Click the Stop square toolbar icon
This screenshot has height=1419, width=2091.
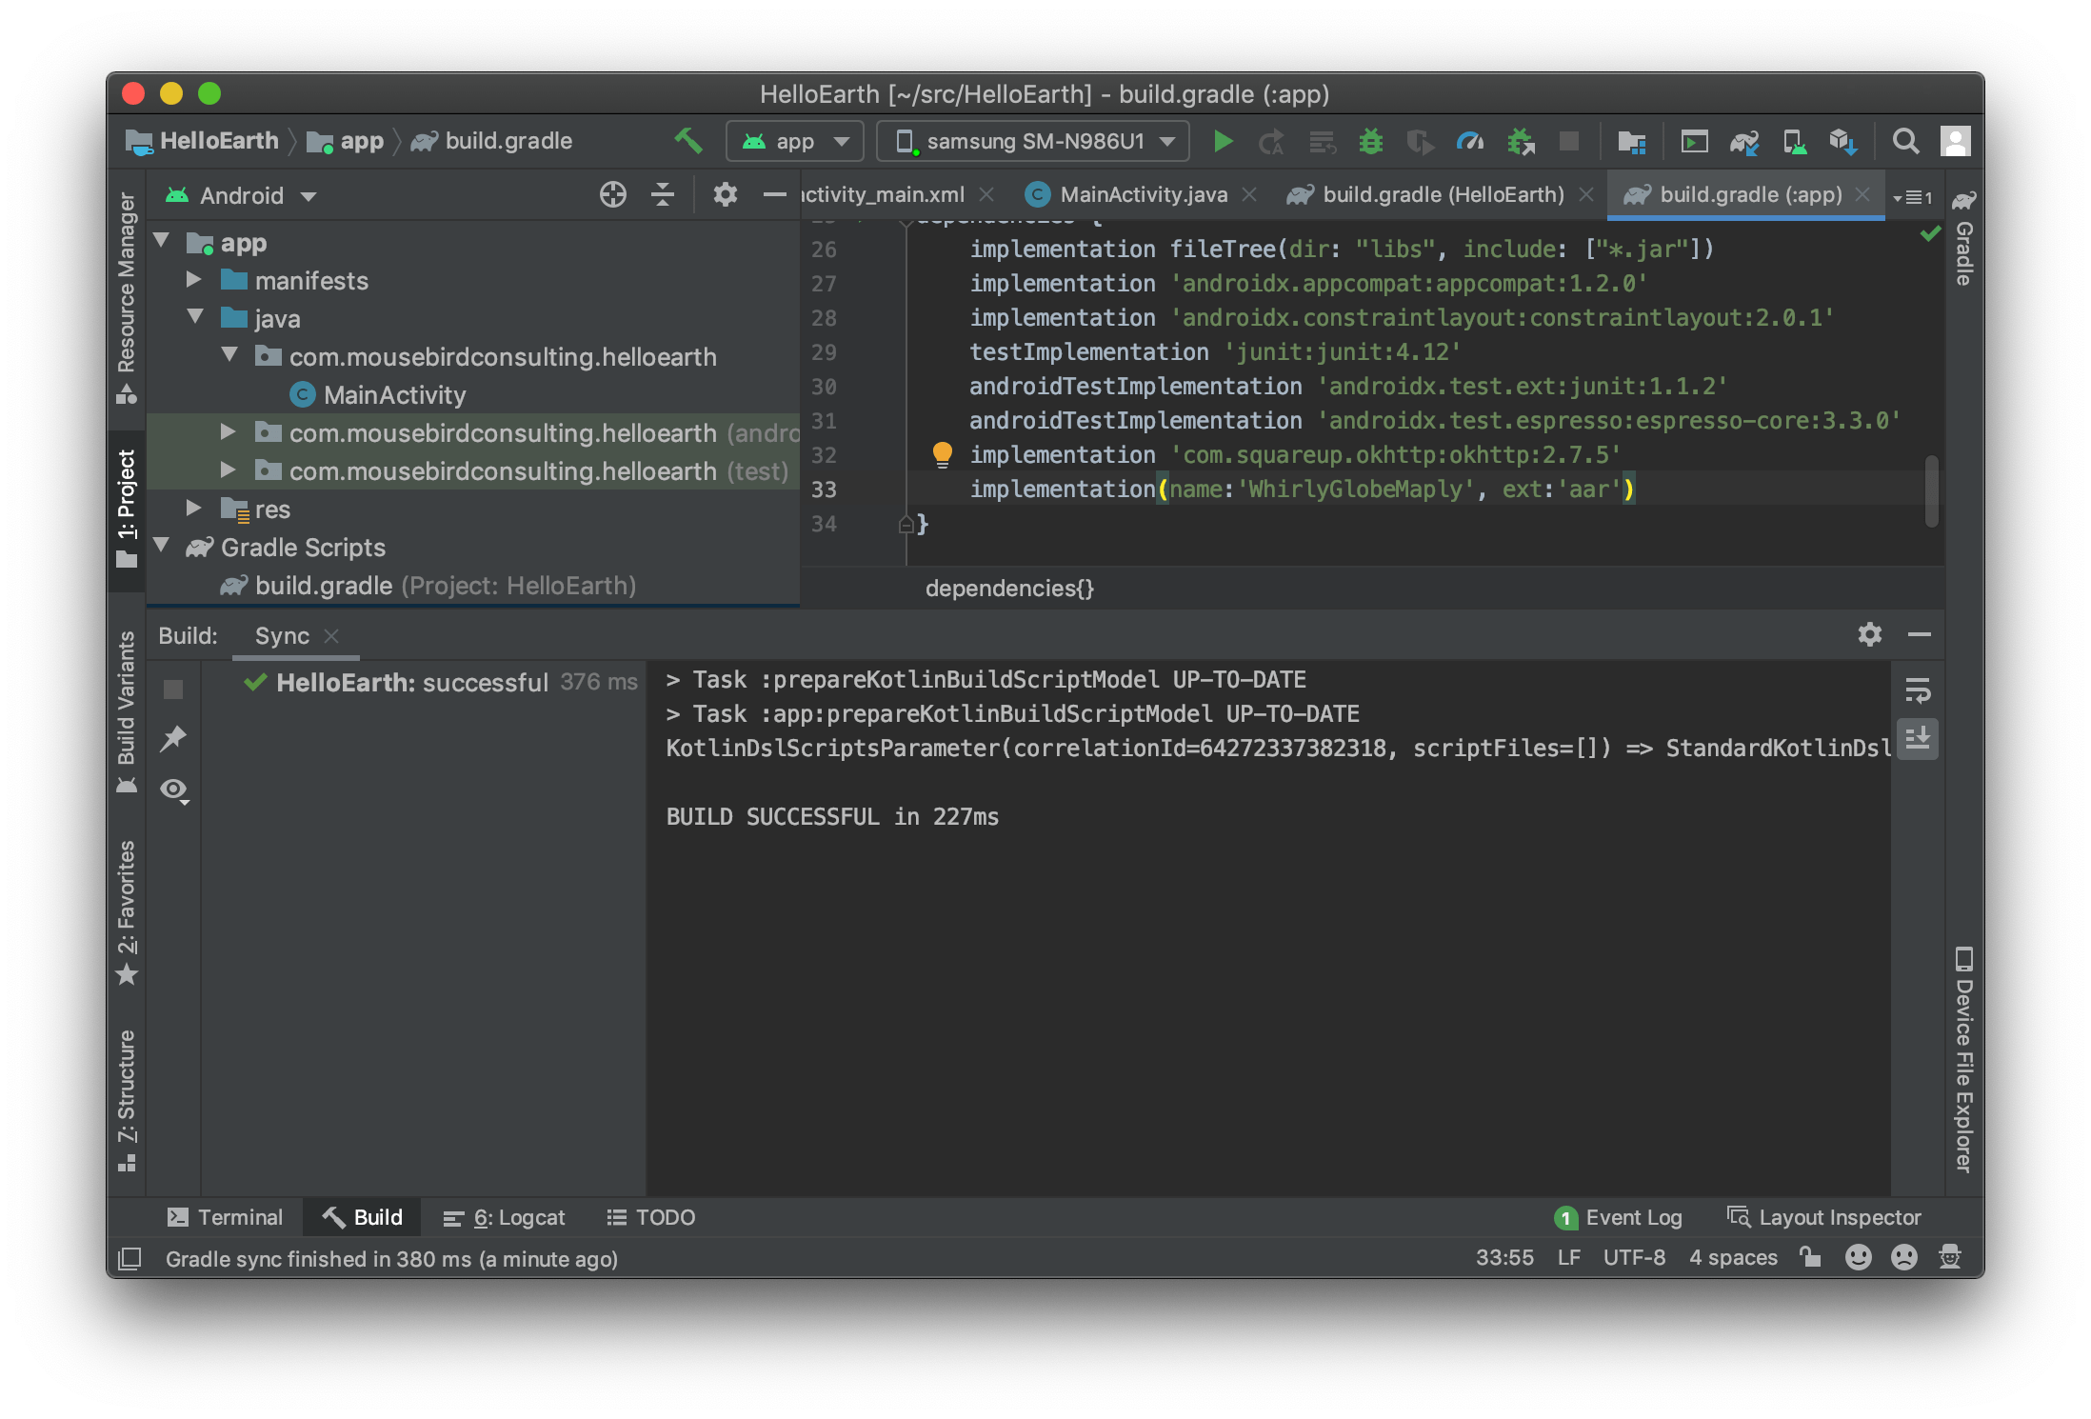(x=1568, y=142)
